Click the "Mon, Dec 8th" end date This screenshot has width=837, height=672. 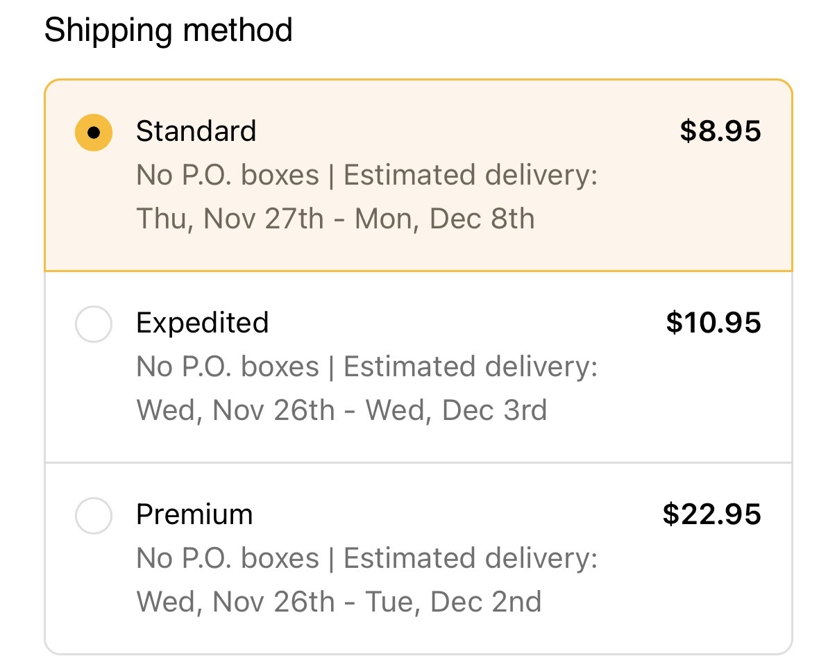444,219
